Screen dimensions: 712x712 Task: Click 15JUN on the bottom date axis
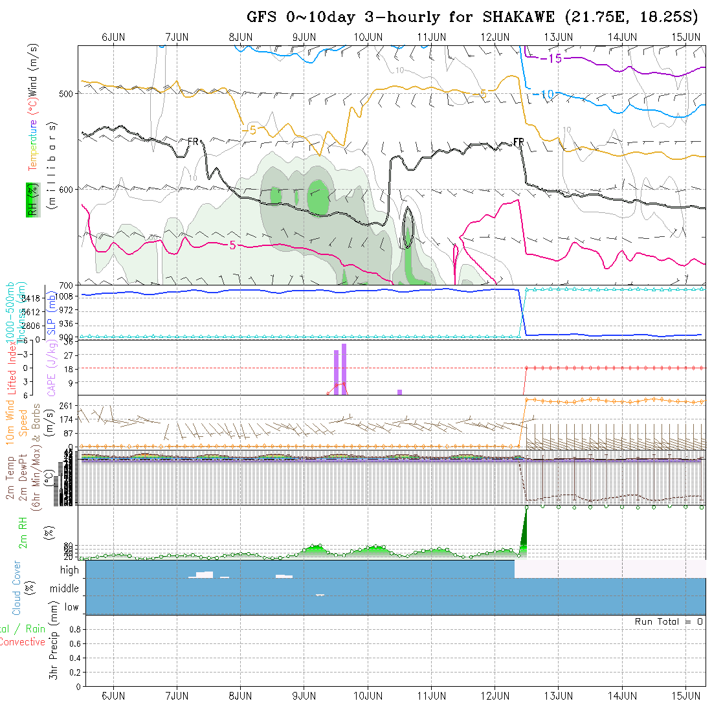pos(686,696)
